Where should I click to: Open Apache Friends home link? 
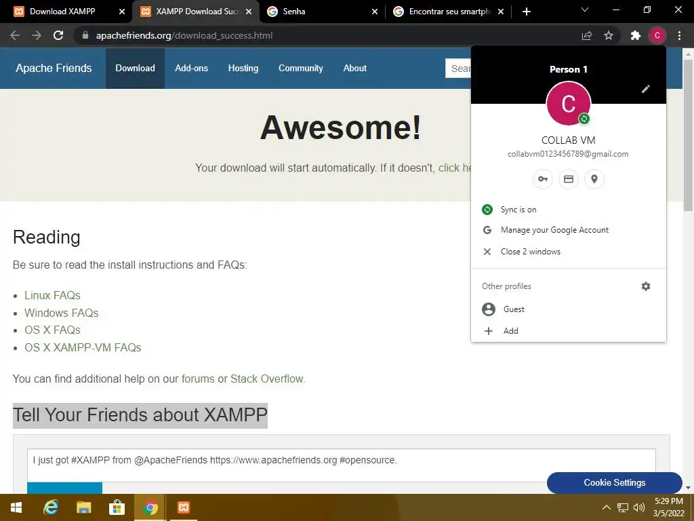54,69
